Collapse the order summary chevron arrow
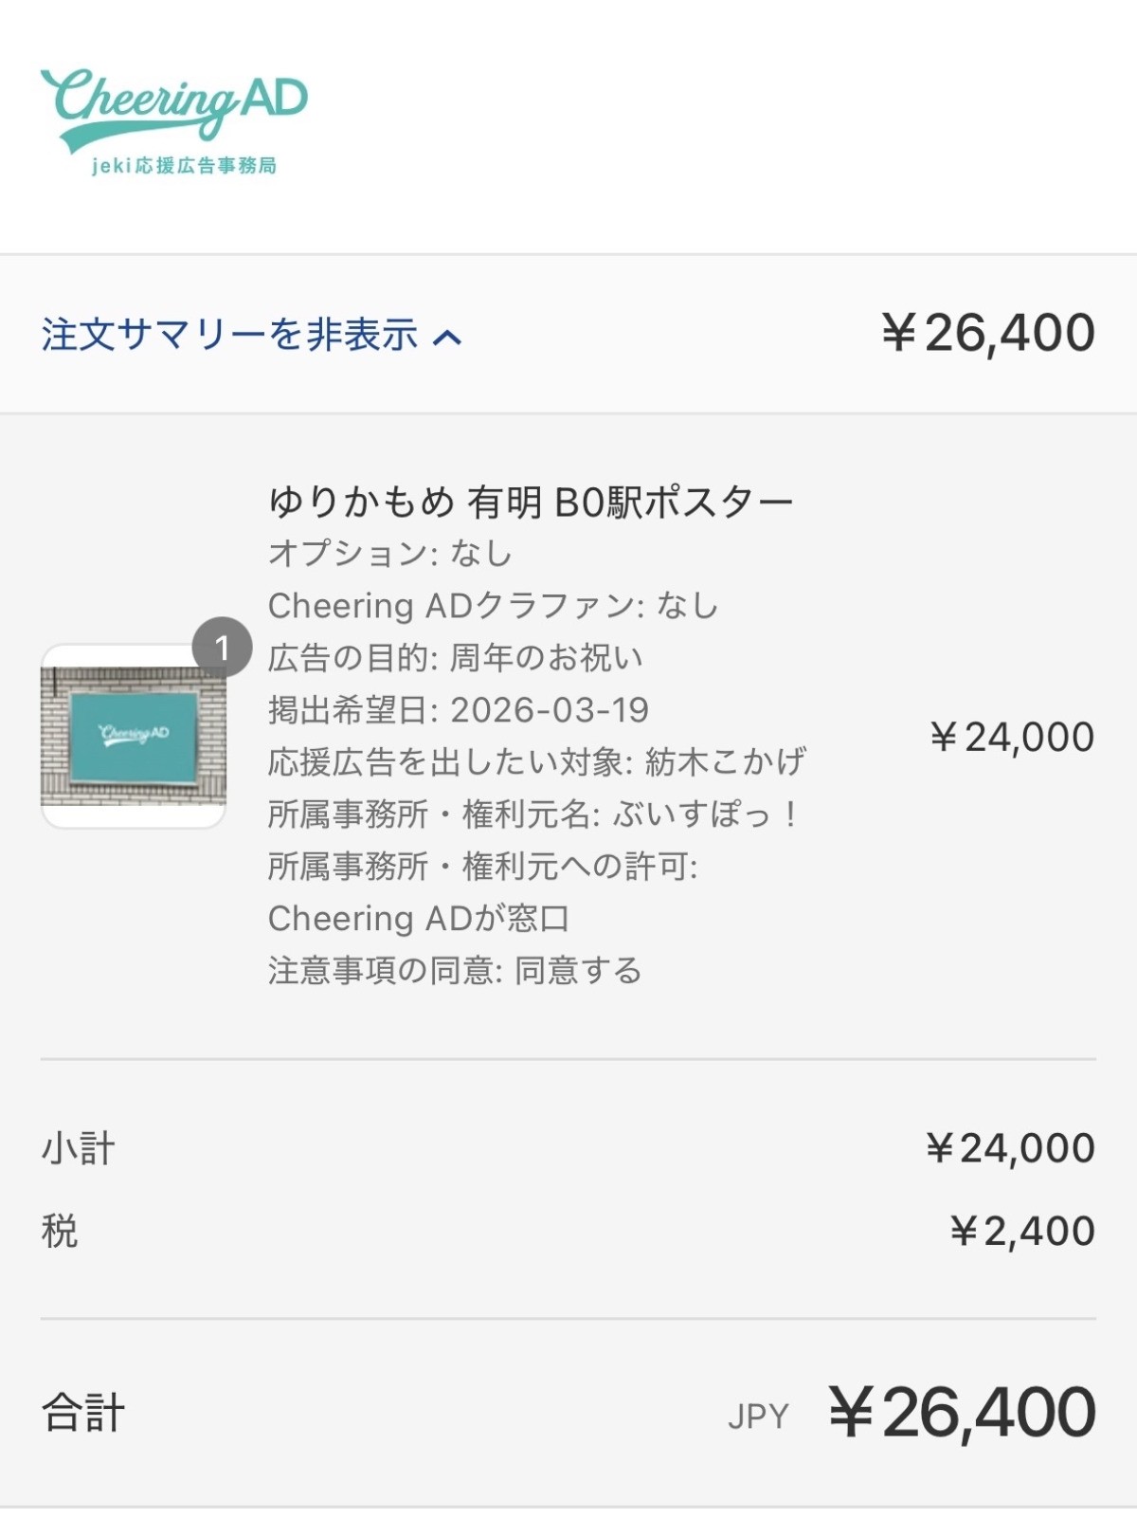This screenshot has width=1137, height=1518. coord(447,337)
